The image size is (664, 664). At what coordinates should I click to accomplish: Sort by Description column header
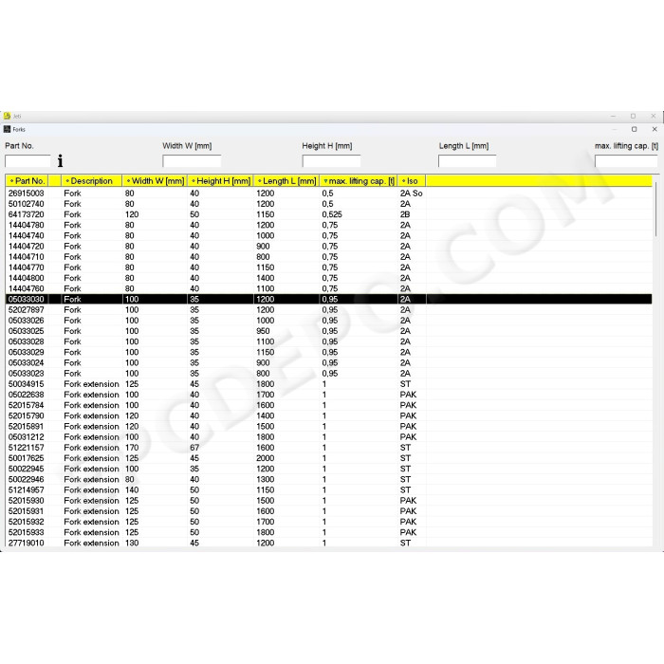tap(91, 181)
